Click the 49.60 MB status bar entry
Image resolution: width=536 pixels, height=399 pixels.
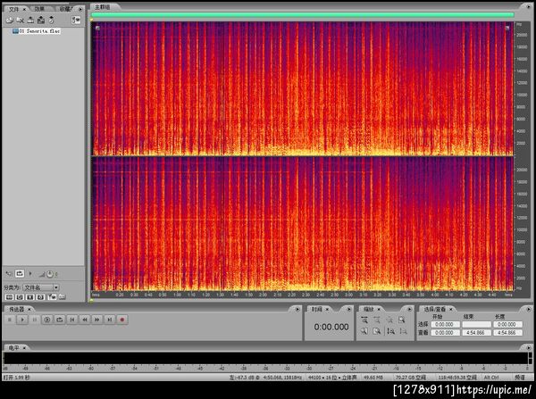tap(373, 378)
